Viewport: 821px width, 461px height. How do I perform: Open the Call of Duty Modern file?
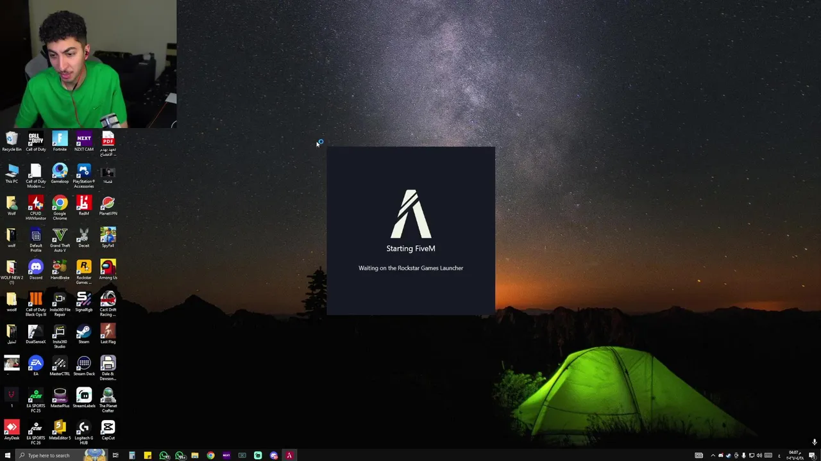pyautogui.click(x=36, y=176)
